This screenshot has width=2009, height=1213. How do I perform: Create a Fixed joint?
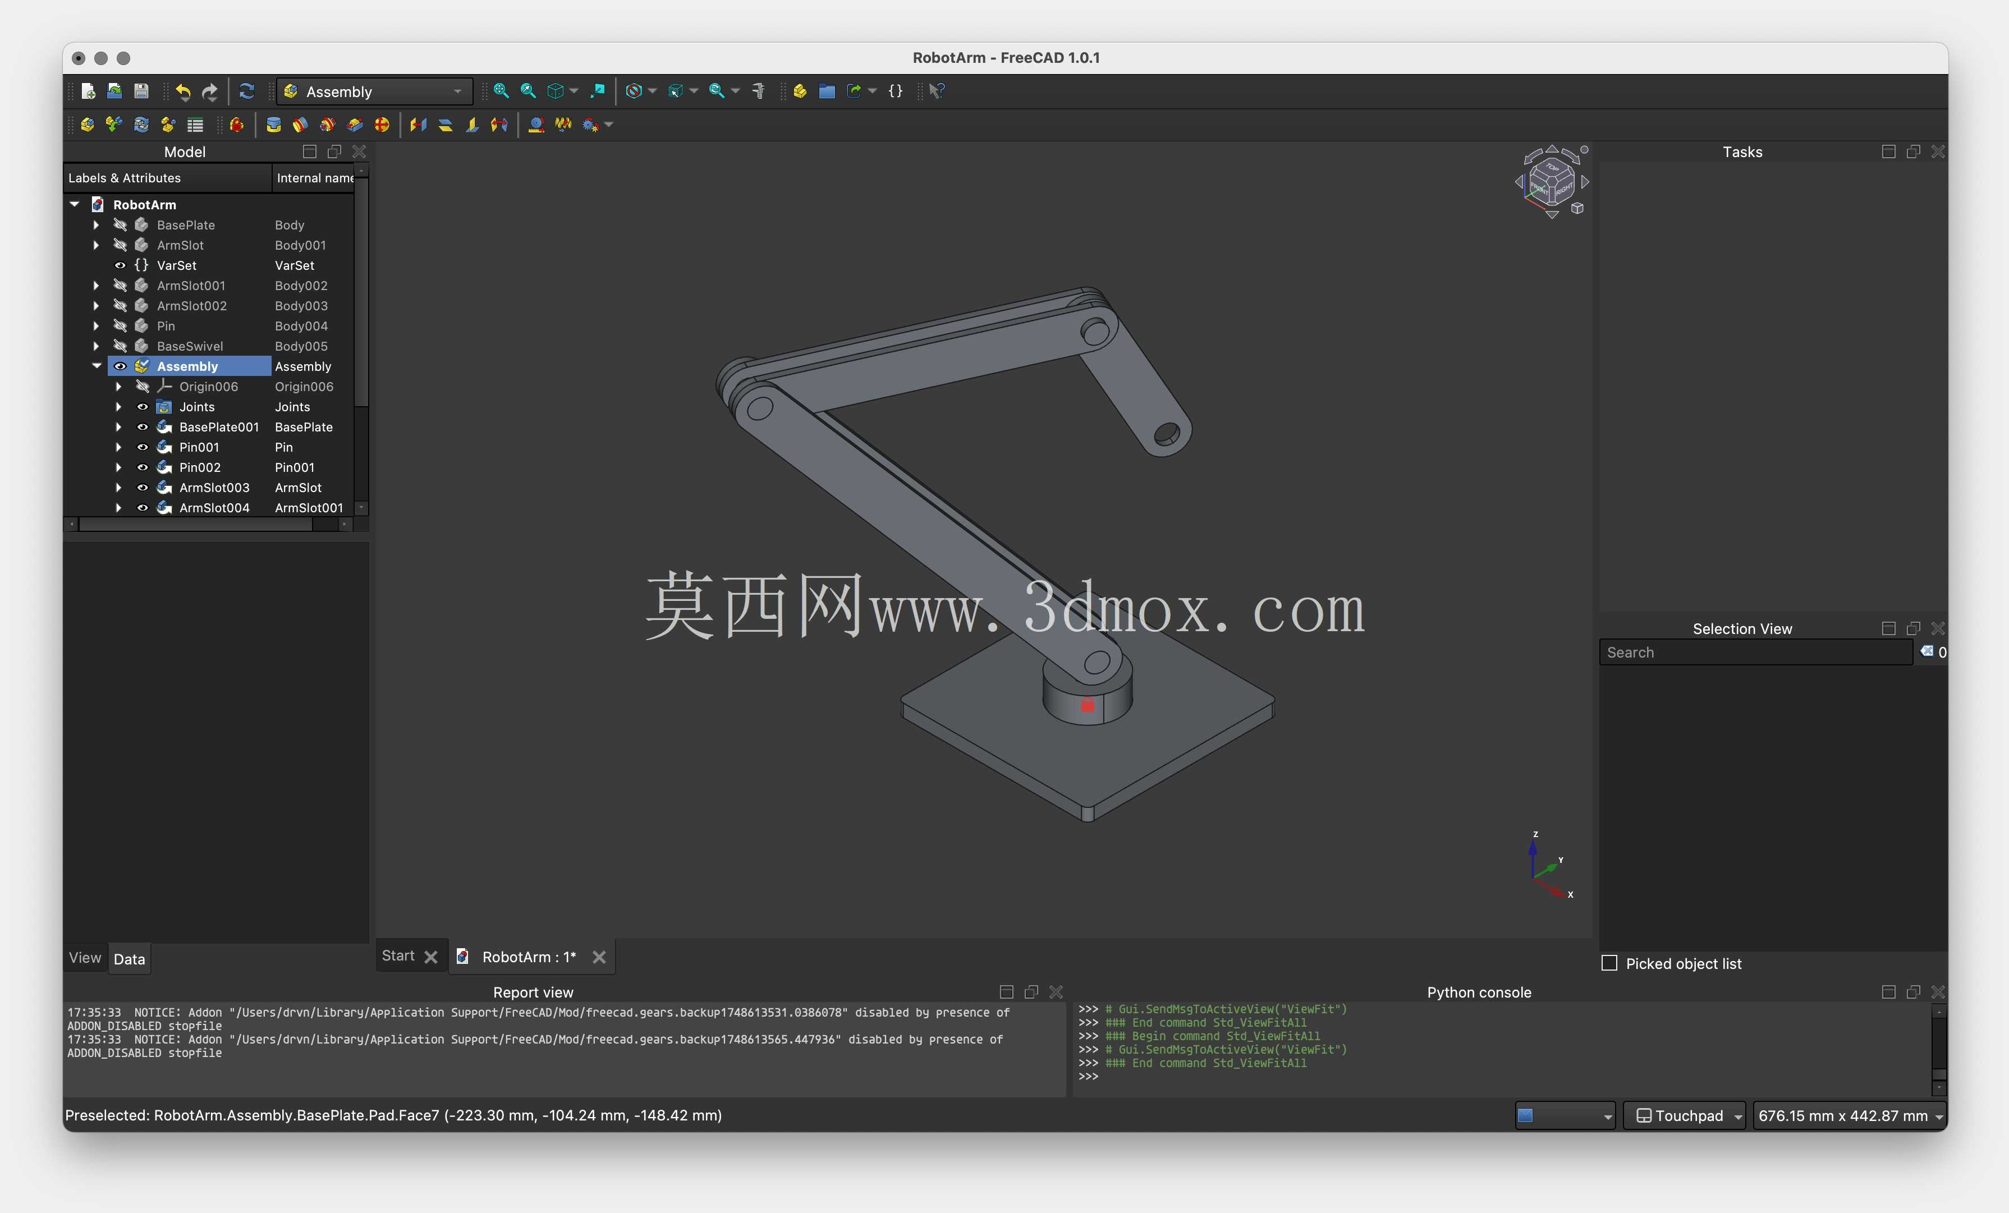point(273,125)
